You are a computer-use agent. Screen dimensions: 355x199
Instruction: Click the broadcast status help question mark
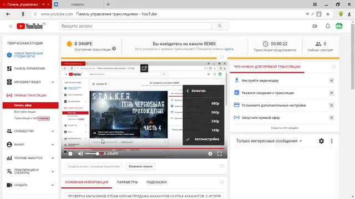(114, 49)
